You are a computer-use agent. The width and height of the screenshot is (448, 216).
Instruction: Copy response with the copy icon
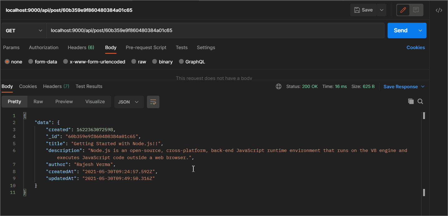tap(411, 101)
